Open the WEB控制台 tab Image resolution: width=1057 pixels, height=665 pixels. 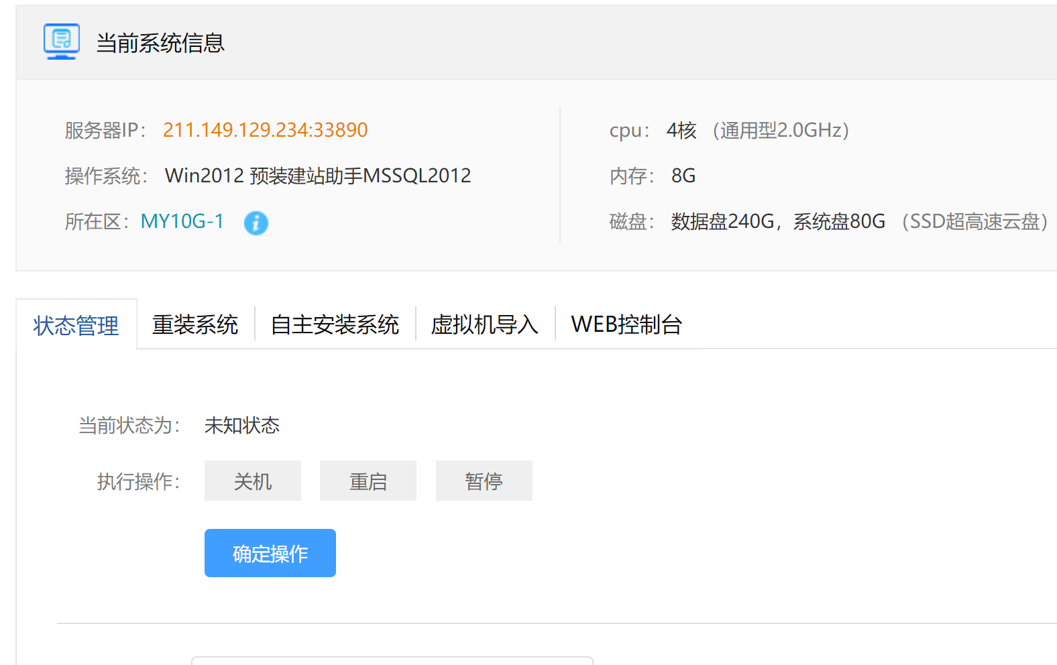626,325
